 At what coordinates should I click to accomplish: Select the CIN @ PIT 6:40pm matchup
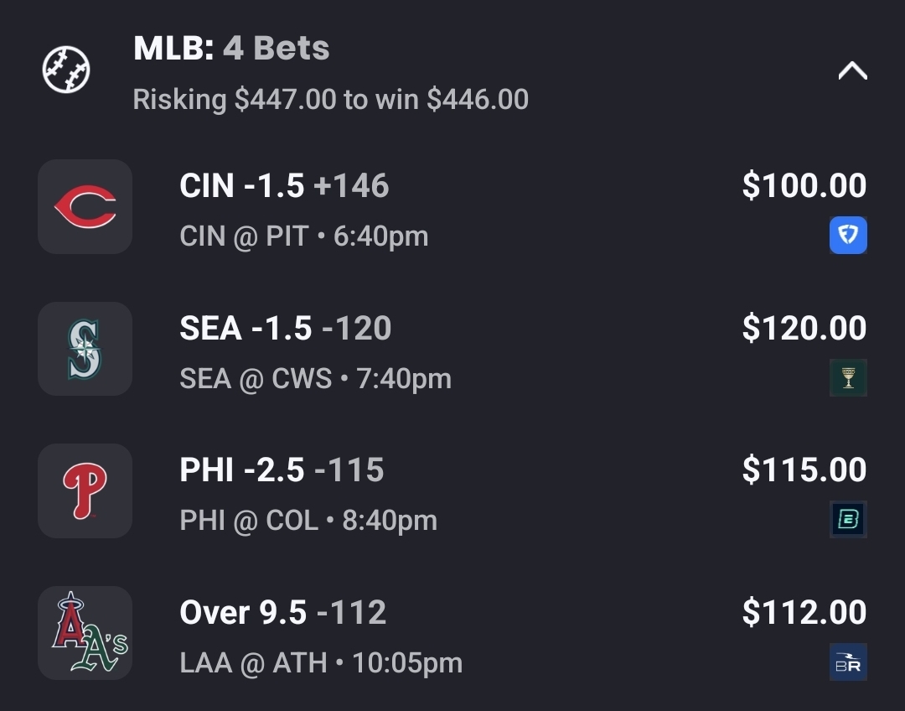[303, 236]
